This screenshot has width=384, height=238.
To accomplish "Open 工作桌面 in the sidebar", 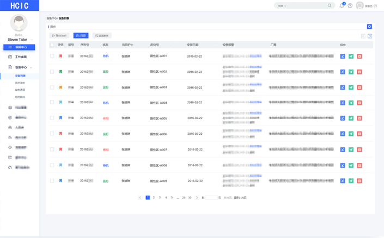I will coord(21,57).
